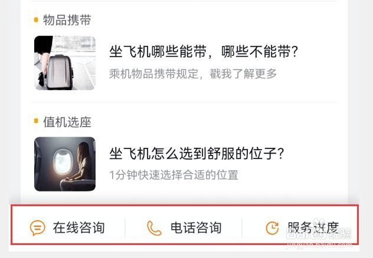Open 在线咨询 text label

pyautogui.click(x=78, y=227)
